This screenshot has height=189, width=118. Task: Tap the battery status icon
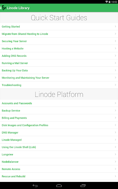coord(109,2)
